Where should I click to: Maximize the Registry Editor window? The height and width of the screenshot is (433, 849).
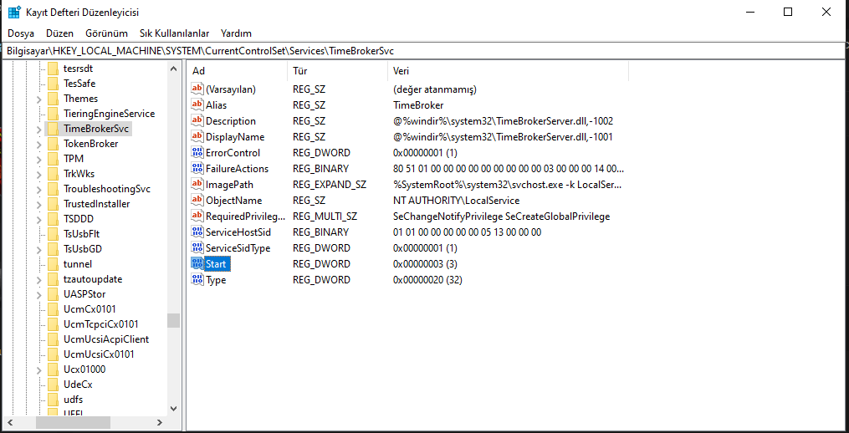(788, 12)
